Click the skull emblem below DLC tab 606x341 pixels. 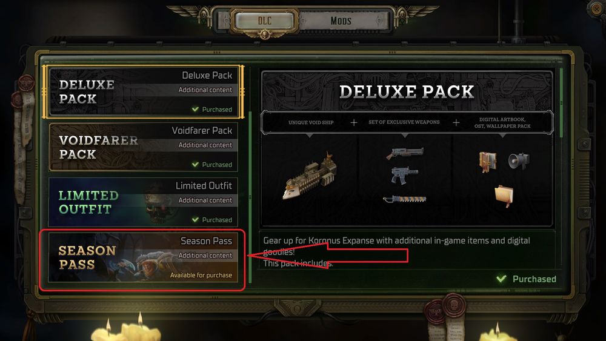tap(265, 35)
